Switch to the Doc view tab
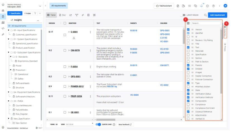The height and width of the screenshot is (133, 231). [x=63, y=15]
